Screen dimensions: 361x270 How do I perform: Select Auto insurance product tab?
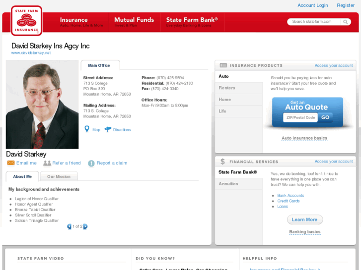239,76
